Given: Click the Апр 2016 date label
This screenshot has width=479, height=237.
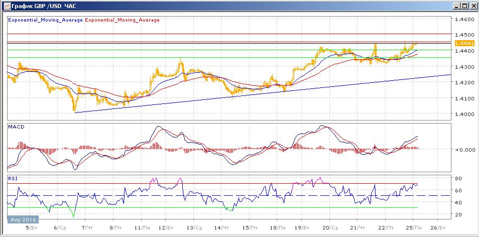Looking at the screenshot, I should [23, 219].
